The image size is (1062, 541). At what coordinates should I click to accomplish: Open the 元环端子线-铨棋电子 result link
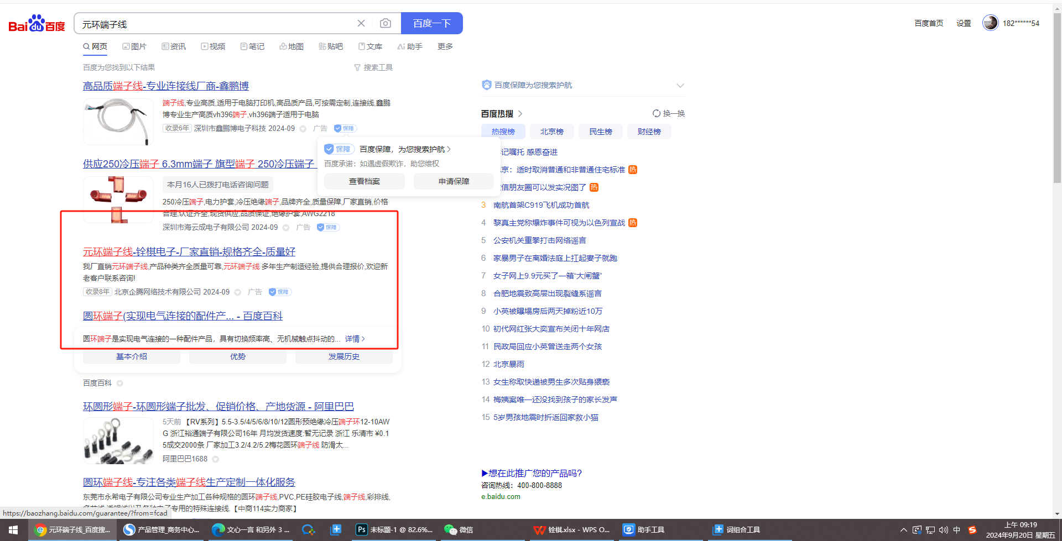pyautogui.click(x=189, y=252)
